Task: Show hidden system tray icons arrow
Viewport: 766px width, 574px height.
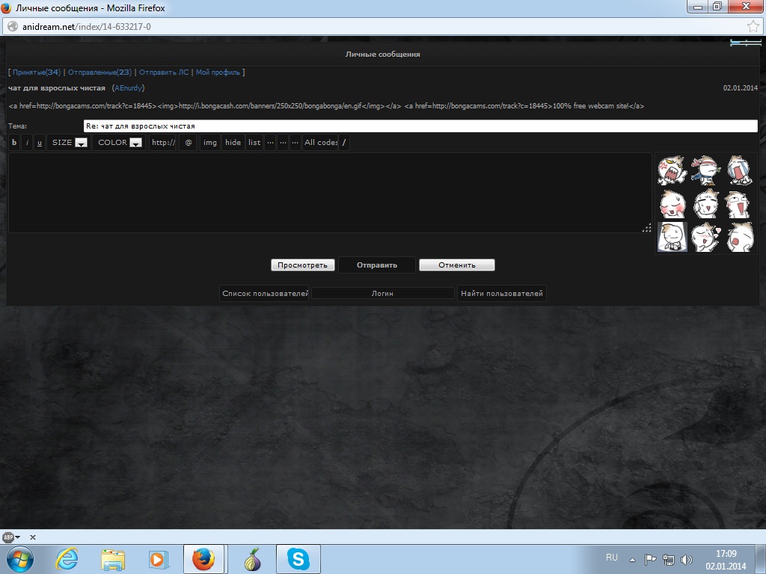Action: [632, 560]
